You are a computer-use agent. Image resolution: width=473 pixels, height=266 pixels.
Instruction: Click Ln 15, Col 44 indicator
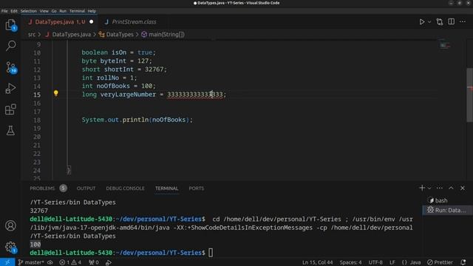pyautogui.click(x=317, y=262)
